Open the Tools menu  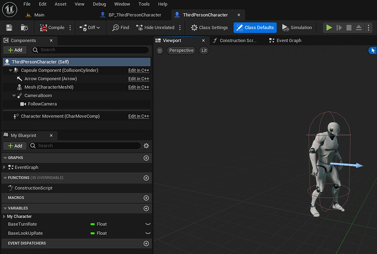tap(144, 4)
